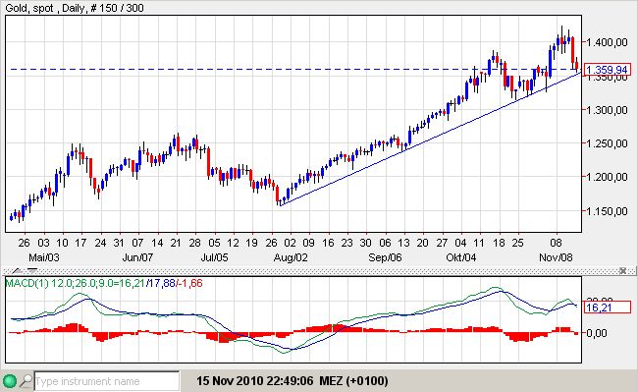The width and height of the screenshot is (638, 392).
Task: Click the Jun/07 month label
Action: click(137, 257)
